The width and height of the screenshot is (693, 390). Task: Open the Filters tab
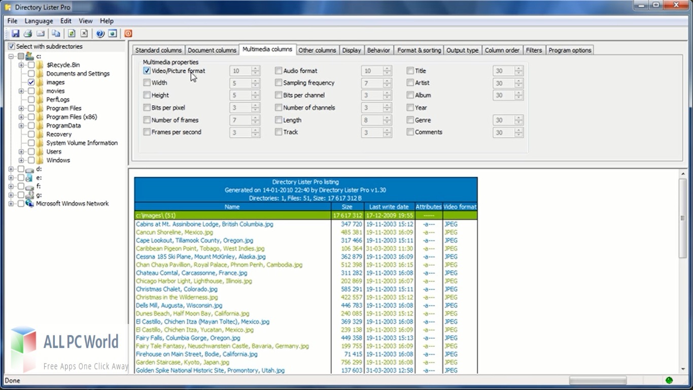(x=534, y=50)
